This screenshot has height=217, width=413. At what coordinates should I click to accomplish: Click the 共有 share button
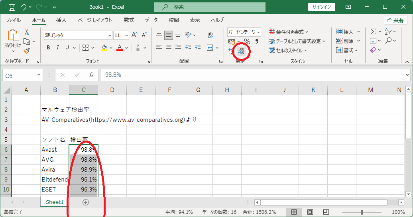[x=395, y=20]
